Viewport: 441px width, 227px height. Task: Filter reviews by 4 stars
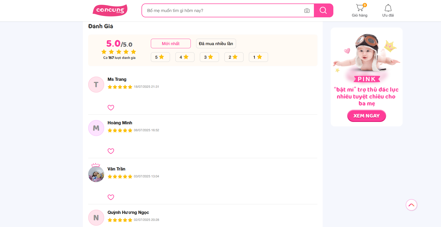tap(185, 57)
